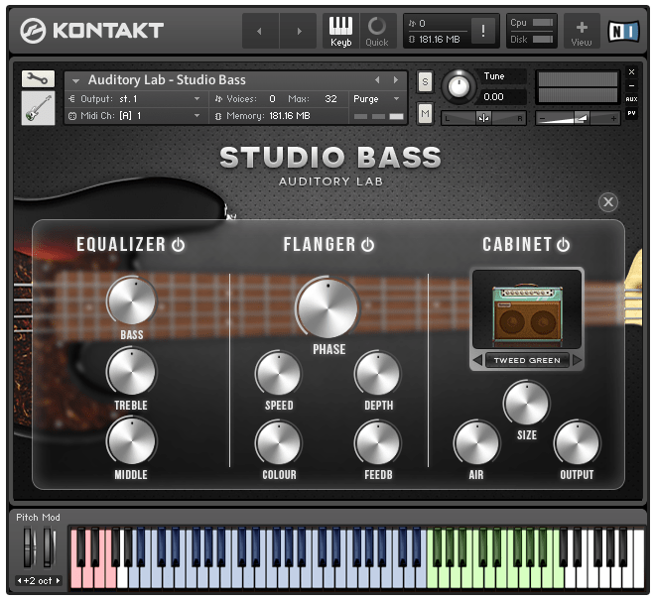Click the Middle EQ knob

(x=132, y=441)
